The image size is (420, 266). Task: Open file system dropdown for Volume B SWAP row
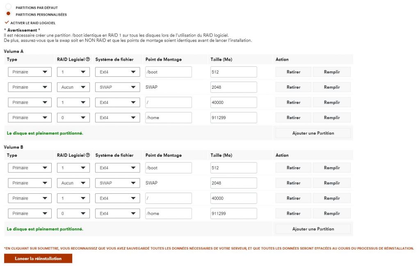click(x=117, y=183)
